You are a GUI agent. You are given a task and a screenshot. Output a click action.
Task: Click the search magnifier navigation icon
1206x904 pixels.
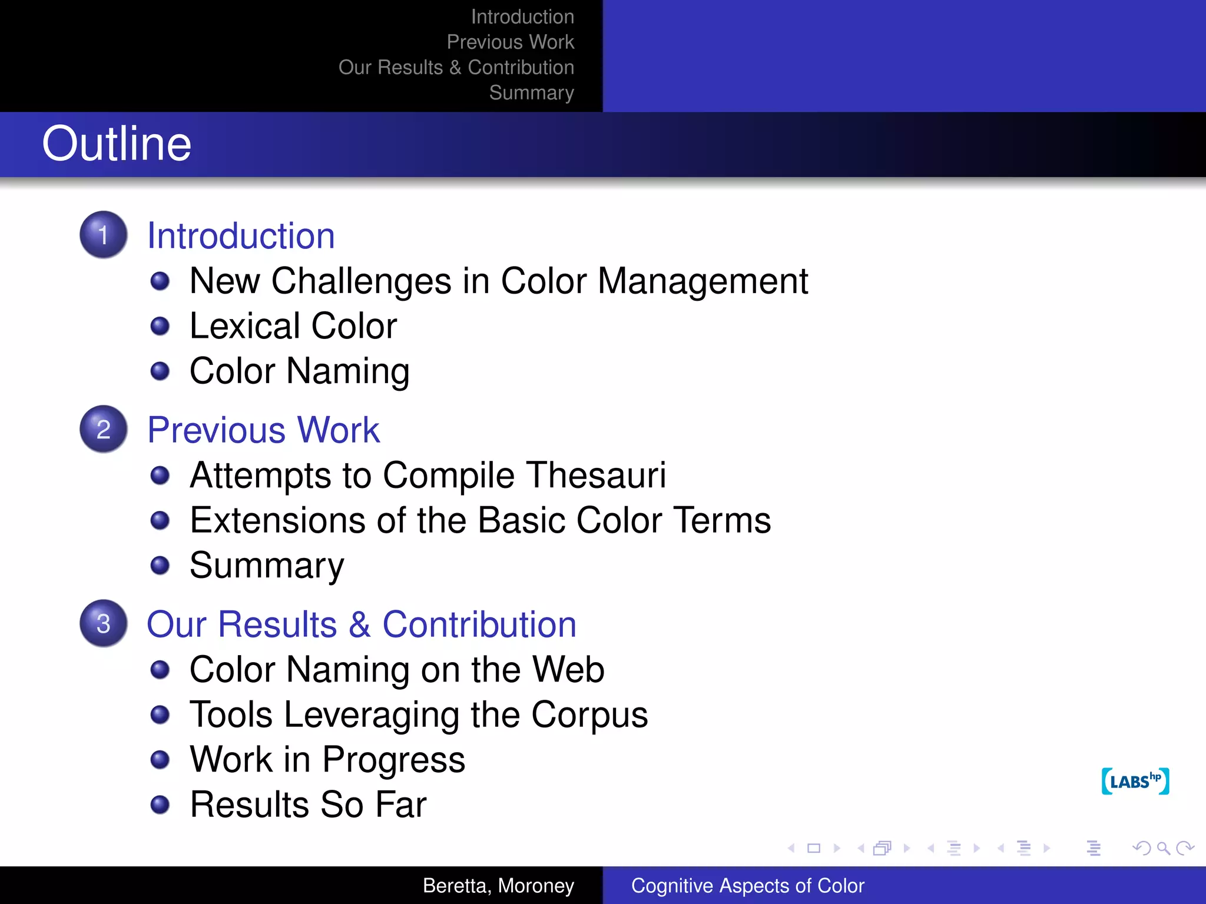click(x=1163, y=848)
